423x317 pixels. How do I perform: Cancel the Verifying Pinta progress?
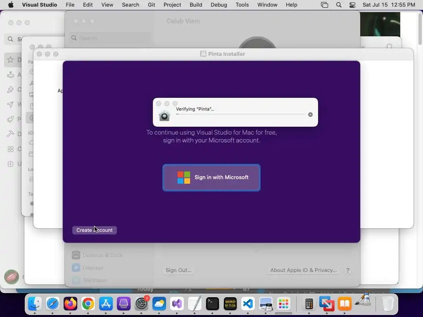[310, 115]
